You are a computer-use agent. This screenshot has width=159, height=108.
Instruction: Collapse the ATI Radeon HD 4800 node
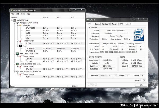(15, 64)
